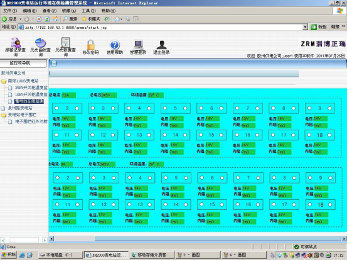Select left circle of battery 2 in the upper group
The image size is (347, 260).
click(57, 108)
